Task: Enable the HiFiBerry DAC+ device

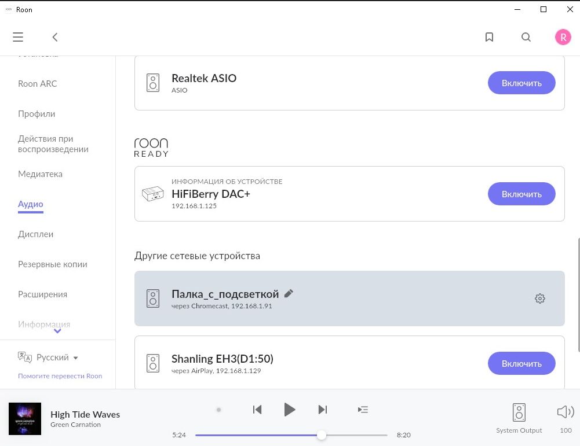Action: pyautogui.click(x=521, y=194)
